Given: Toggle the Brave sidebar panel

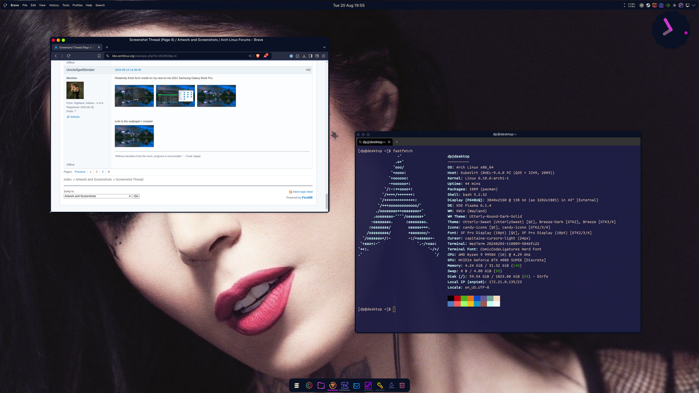Looking at the screenshot, I should point(310,56).
